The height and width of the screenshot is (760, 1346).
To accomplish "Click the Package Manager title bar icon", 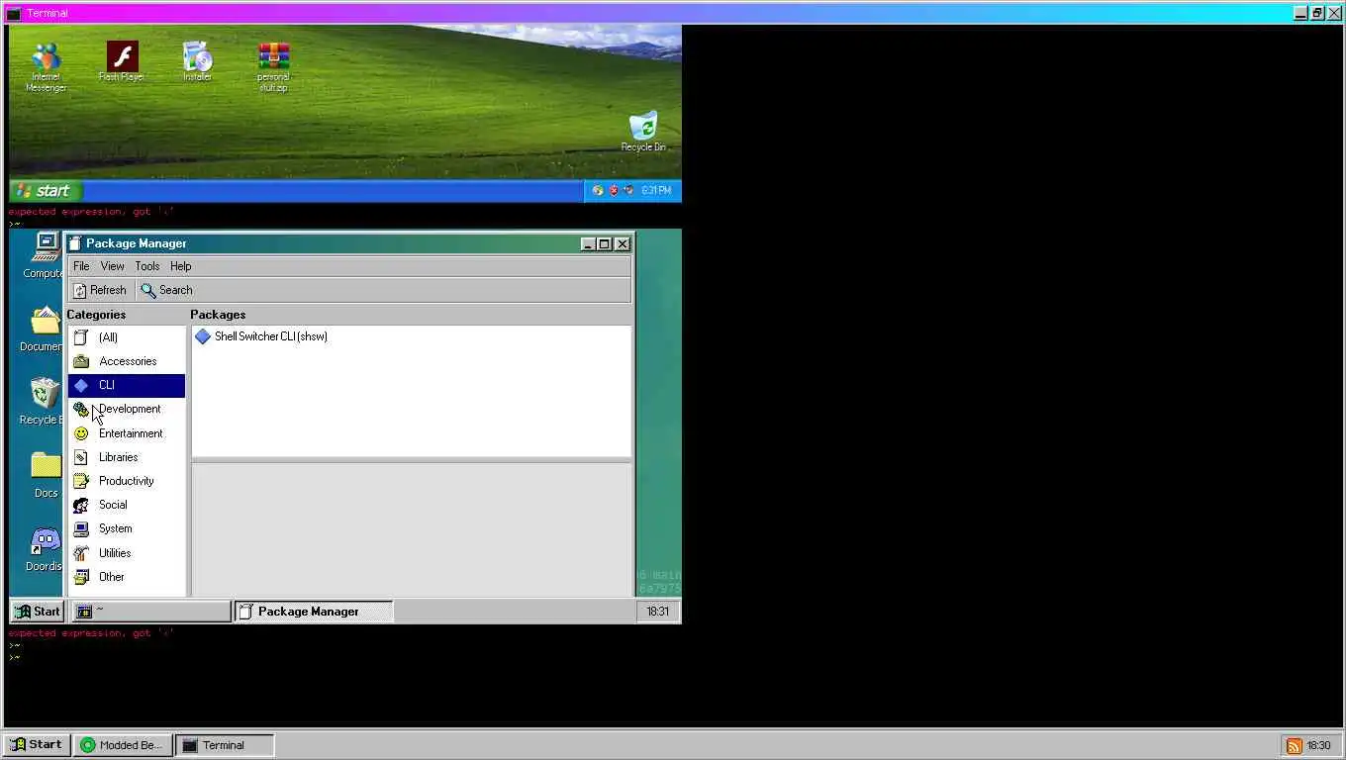I will point(74,243).
